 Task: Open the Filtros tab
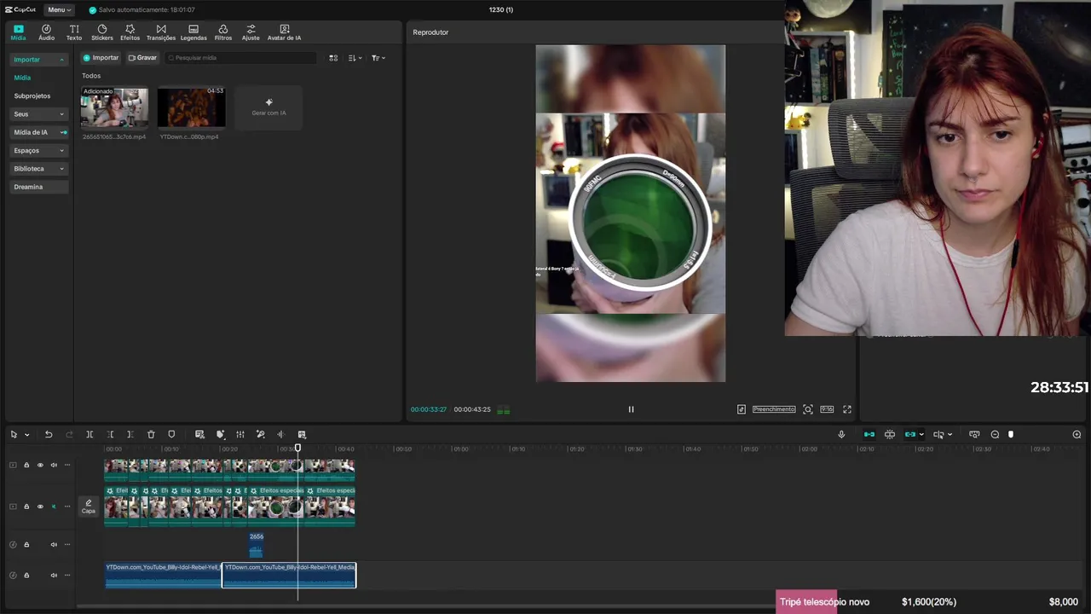(223, 32)
